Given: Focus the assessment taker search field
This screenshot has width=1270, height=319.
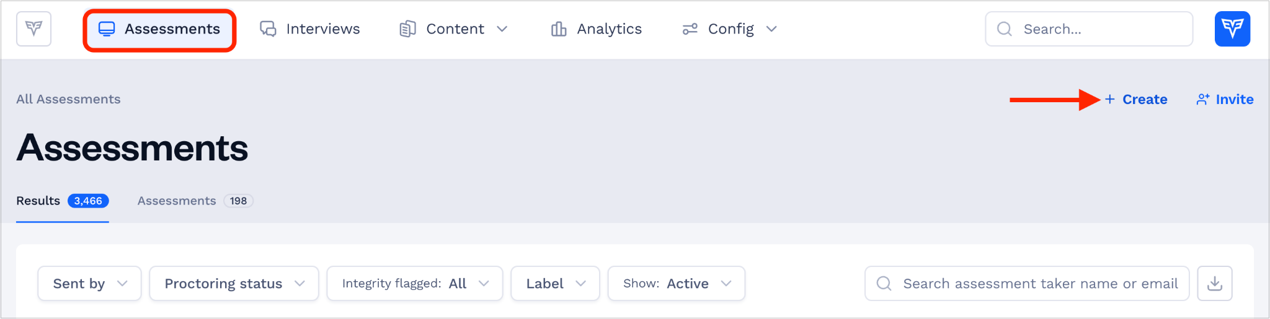Looking at the screenshot, I should coord(1027,284).
